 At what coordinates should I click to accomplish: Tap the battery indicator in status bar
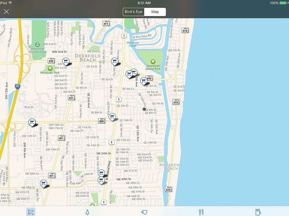(x=283, y=3)
